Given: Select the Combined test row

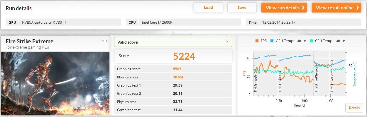Looking at the screenshot, I should pos(173,110).
